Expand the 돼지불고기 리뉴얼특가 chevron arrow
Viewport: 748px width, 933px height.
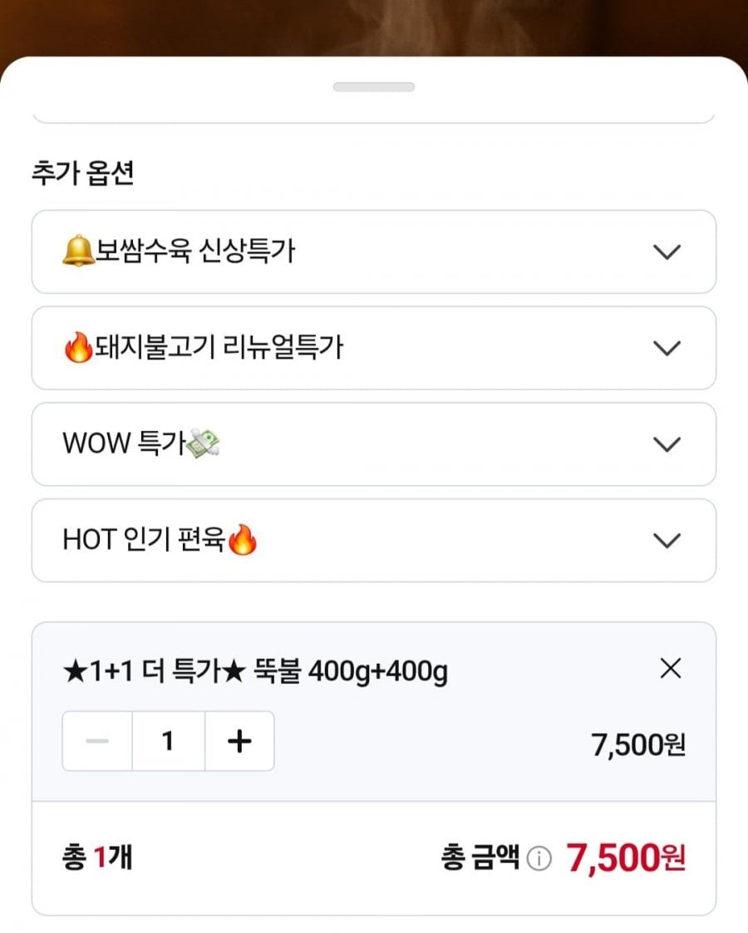click(667, 348)
